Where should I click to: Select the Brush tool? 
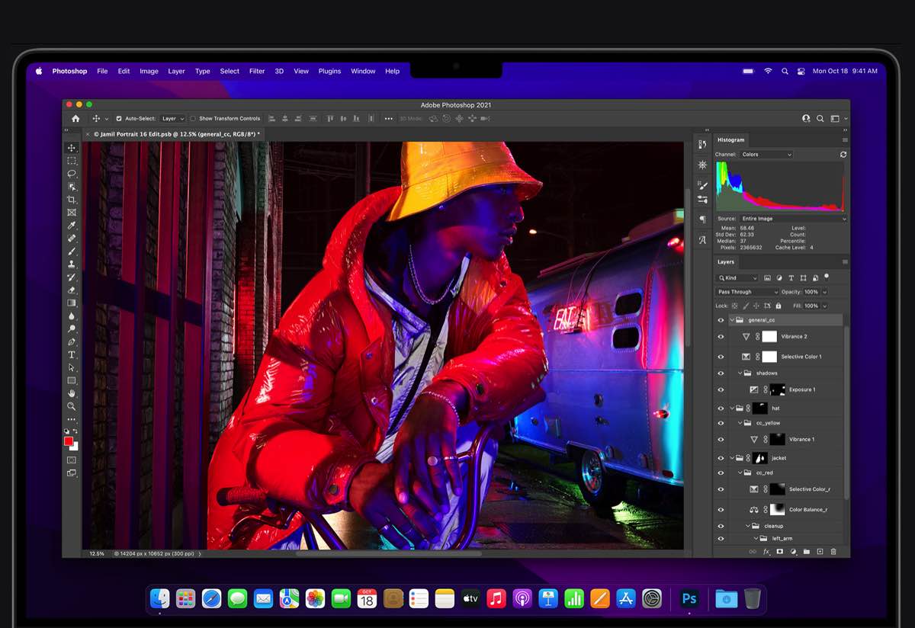pyautogui.click(x=72, y=252)
